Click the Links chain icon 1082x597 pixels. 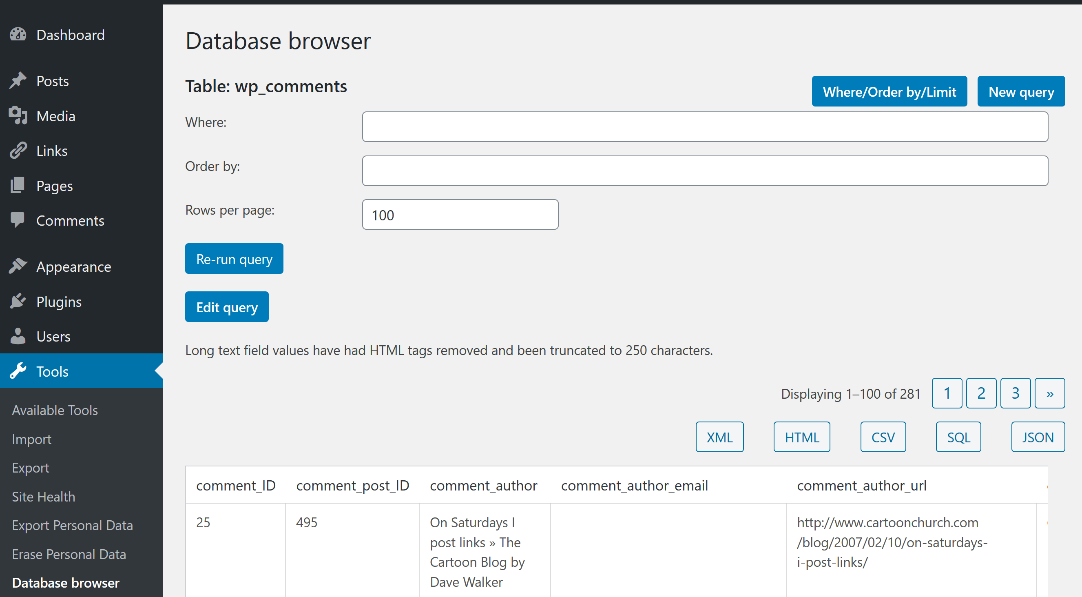18,151
